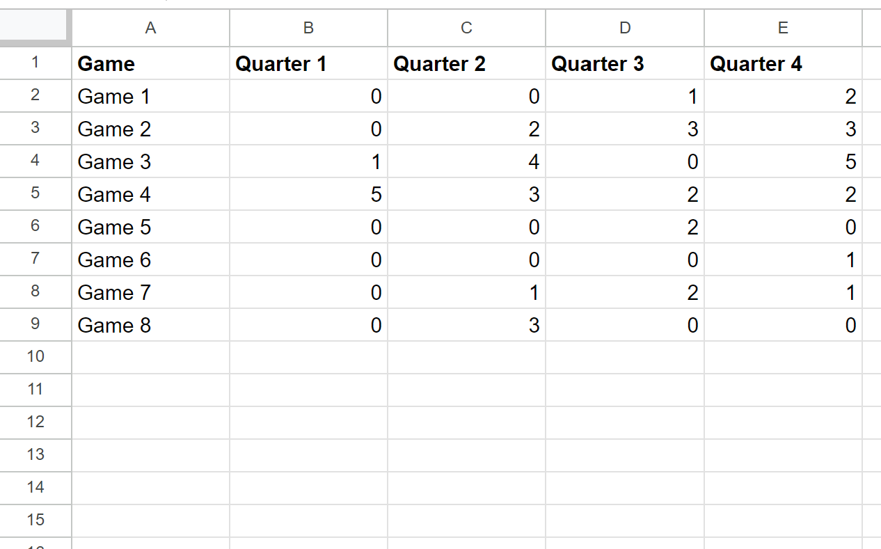The image size is (881, 549).
Task: Click the Quarter 1 header cell
Action: point(308,63)
